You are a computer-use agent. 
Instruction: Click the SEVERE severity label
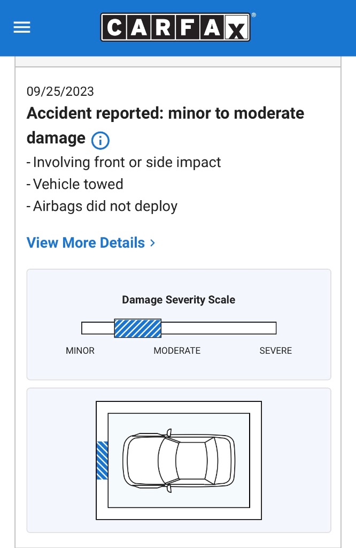[276, 351]
